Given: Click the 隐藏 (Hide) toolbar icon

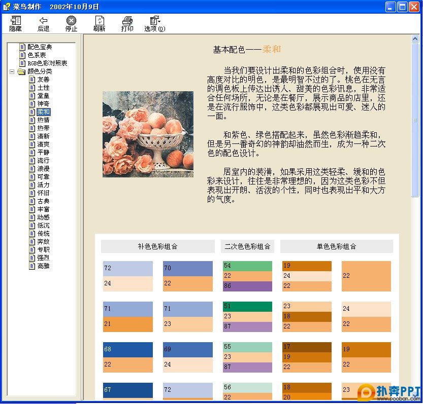Looking at the screenshot, I should tap(15, 24).
